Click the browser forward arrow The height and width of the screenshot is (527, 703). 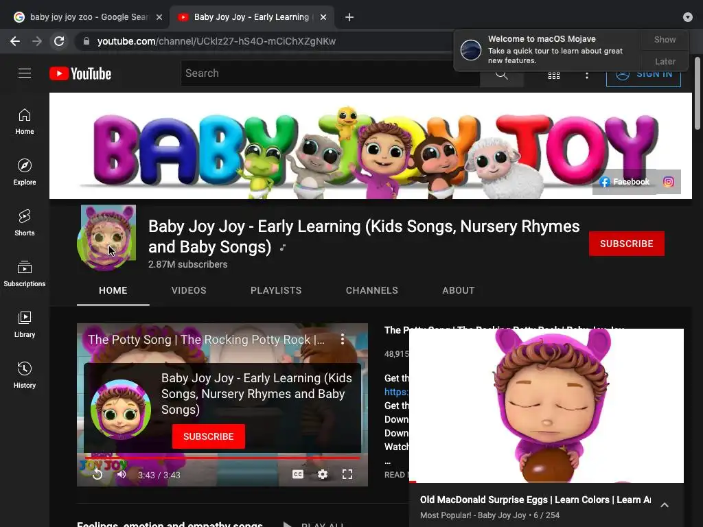(x=37, y=41)
